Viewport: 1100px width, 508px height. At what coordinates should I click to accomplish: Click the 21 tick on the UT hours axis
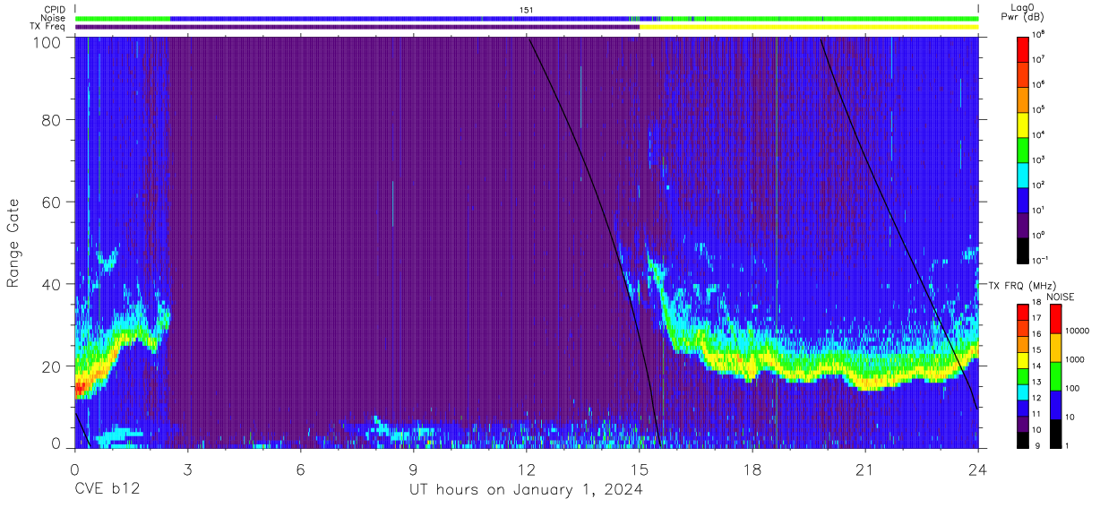pos(865,469)
